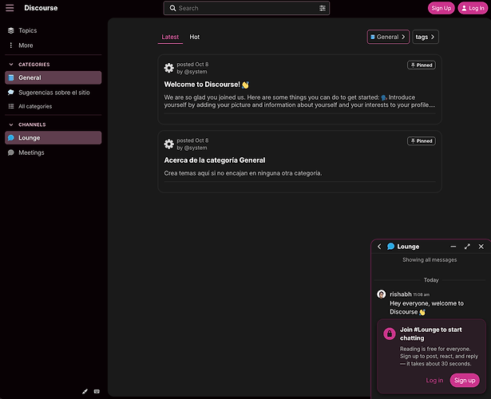Click 'Join #Lounge to start chatting' heading

pos(431,334)
